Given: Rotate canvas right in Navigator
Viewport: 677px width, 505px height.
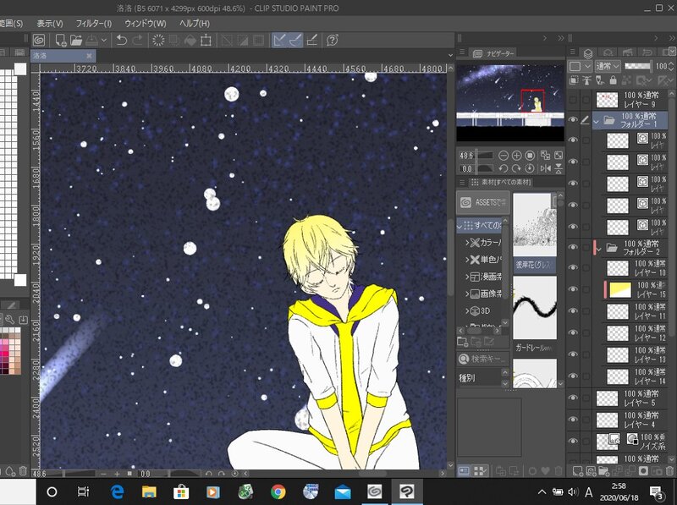Looking at the screenshot, I should [x=516, y=169].
